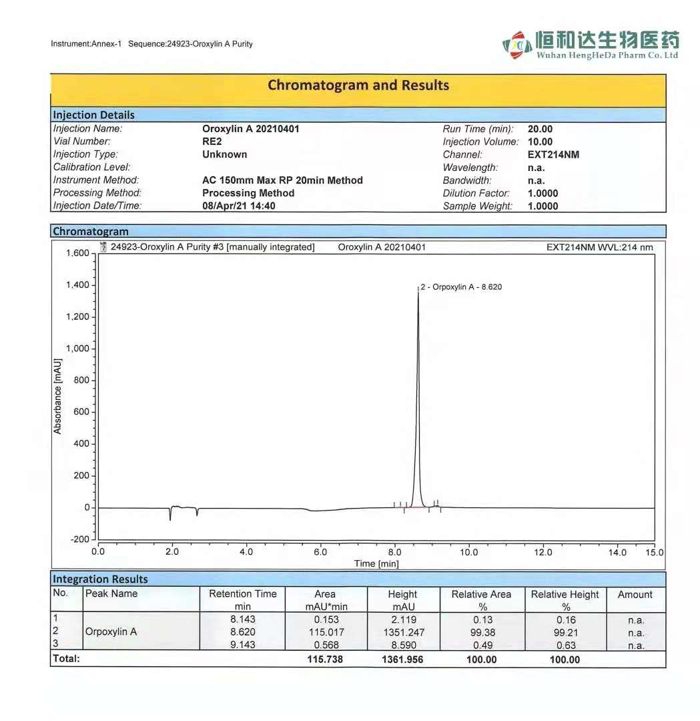This screenshot has height=721, width=700.
Task: Select retention time '9.143' for peak 3
Action: [243, 644]
